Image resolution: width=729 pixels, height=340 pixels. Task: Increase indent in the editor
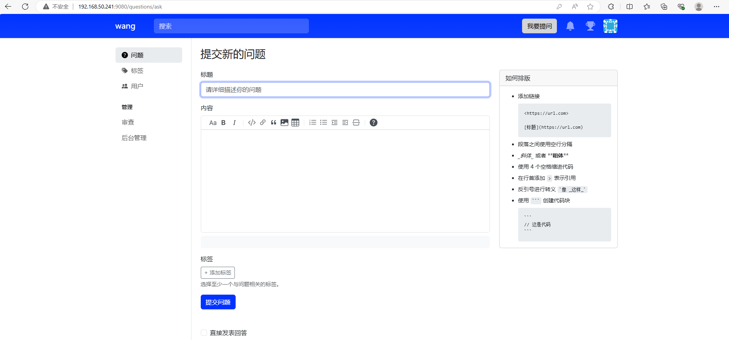[x=334, y=123]
